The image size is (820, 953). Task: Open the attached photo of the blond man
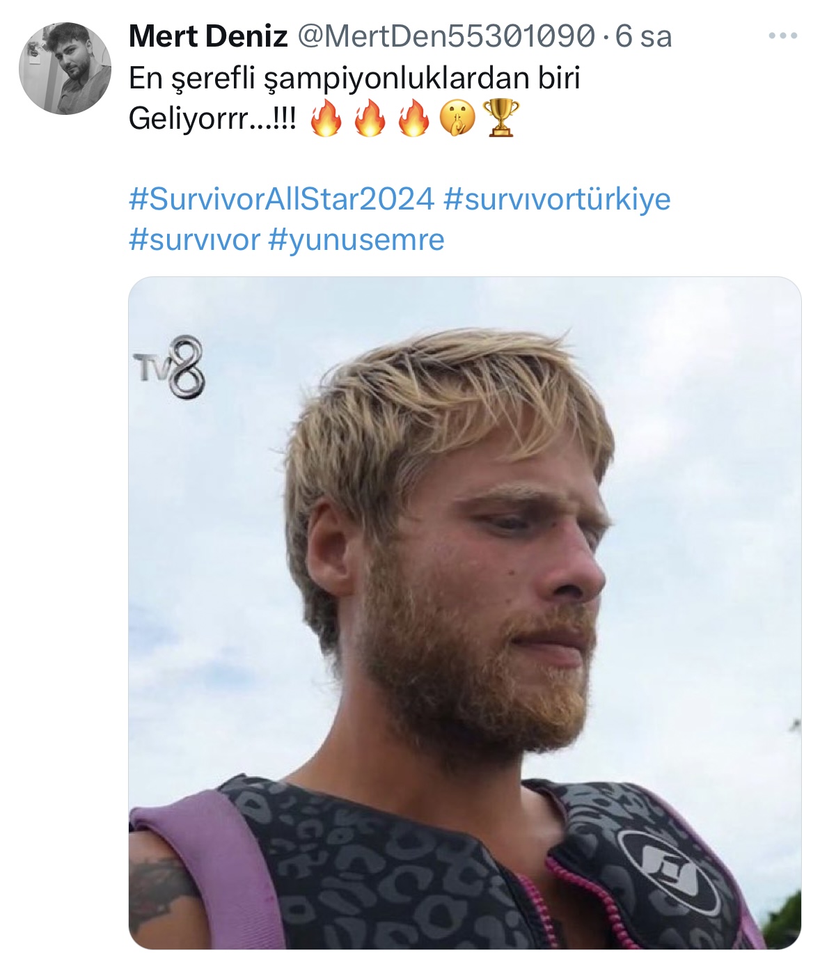click(465, 613)
